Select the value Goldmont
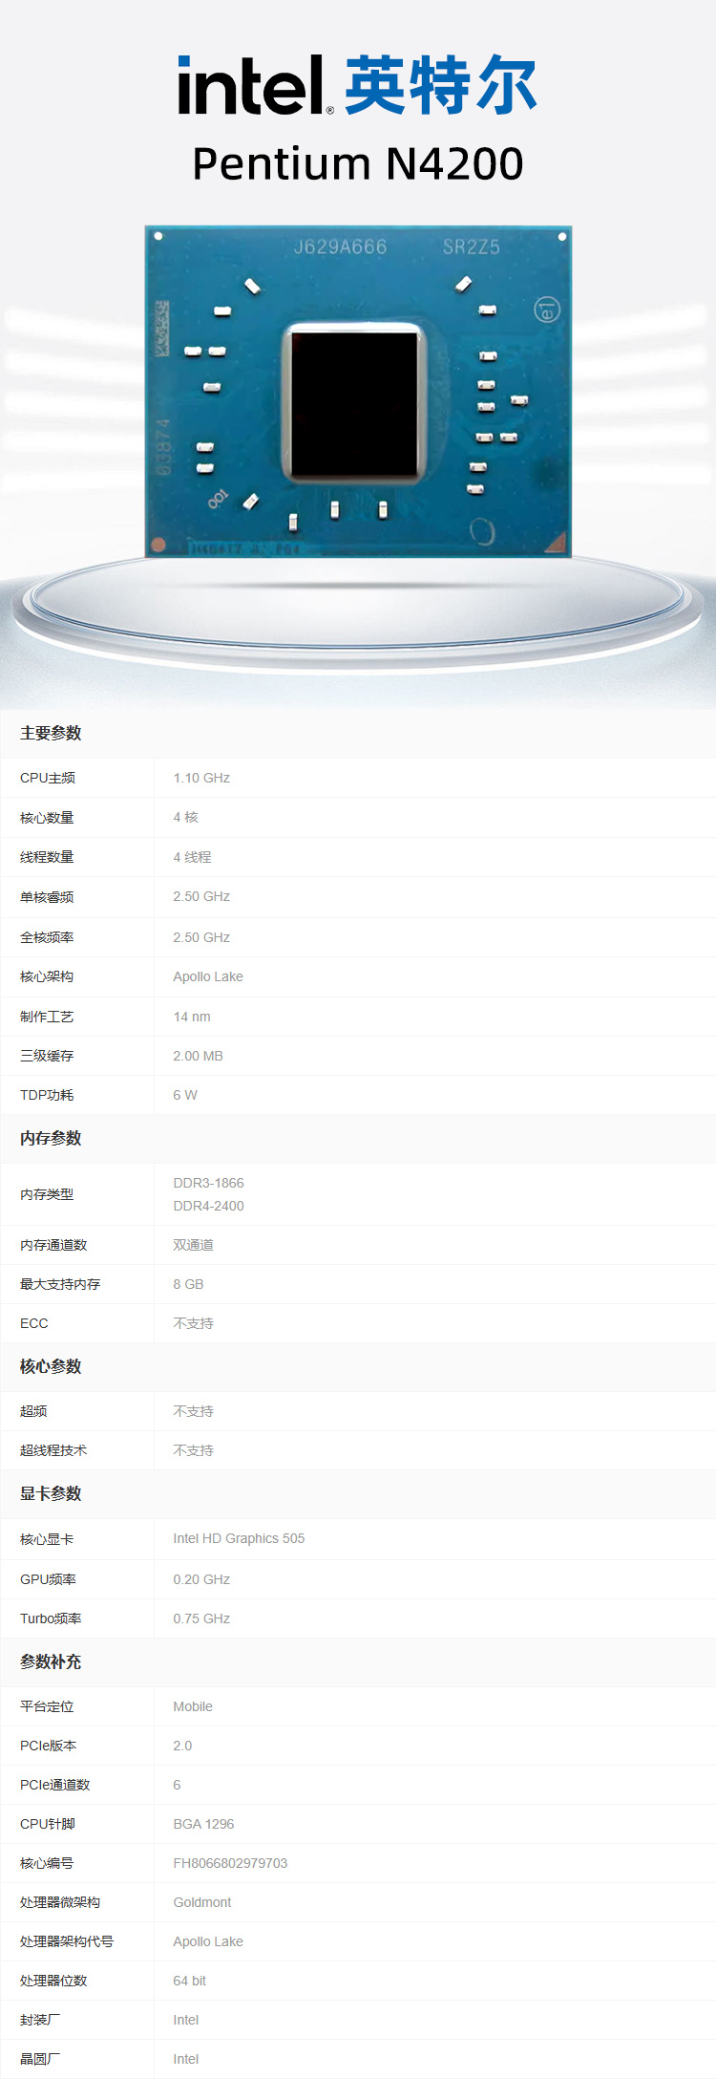 point(202,1903)
